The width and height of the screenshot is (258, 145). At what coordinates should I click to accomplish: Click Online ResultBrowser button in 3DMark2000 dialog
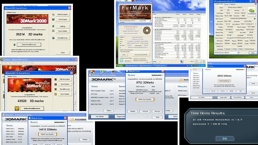(29, 44)
